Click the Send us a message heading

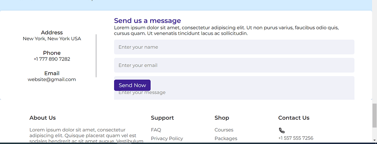[147, 21]
